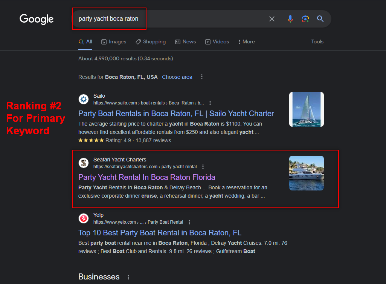Open Party Boat Rentals in Boca Raton Sailo link
Image resolution: width=386 pixels, height=284 pixels.
[x=176, y=114]
